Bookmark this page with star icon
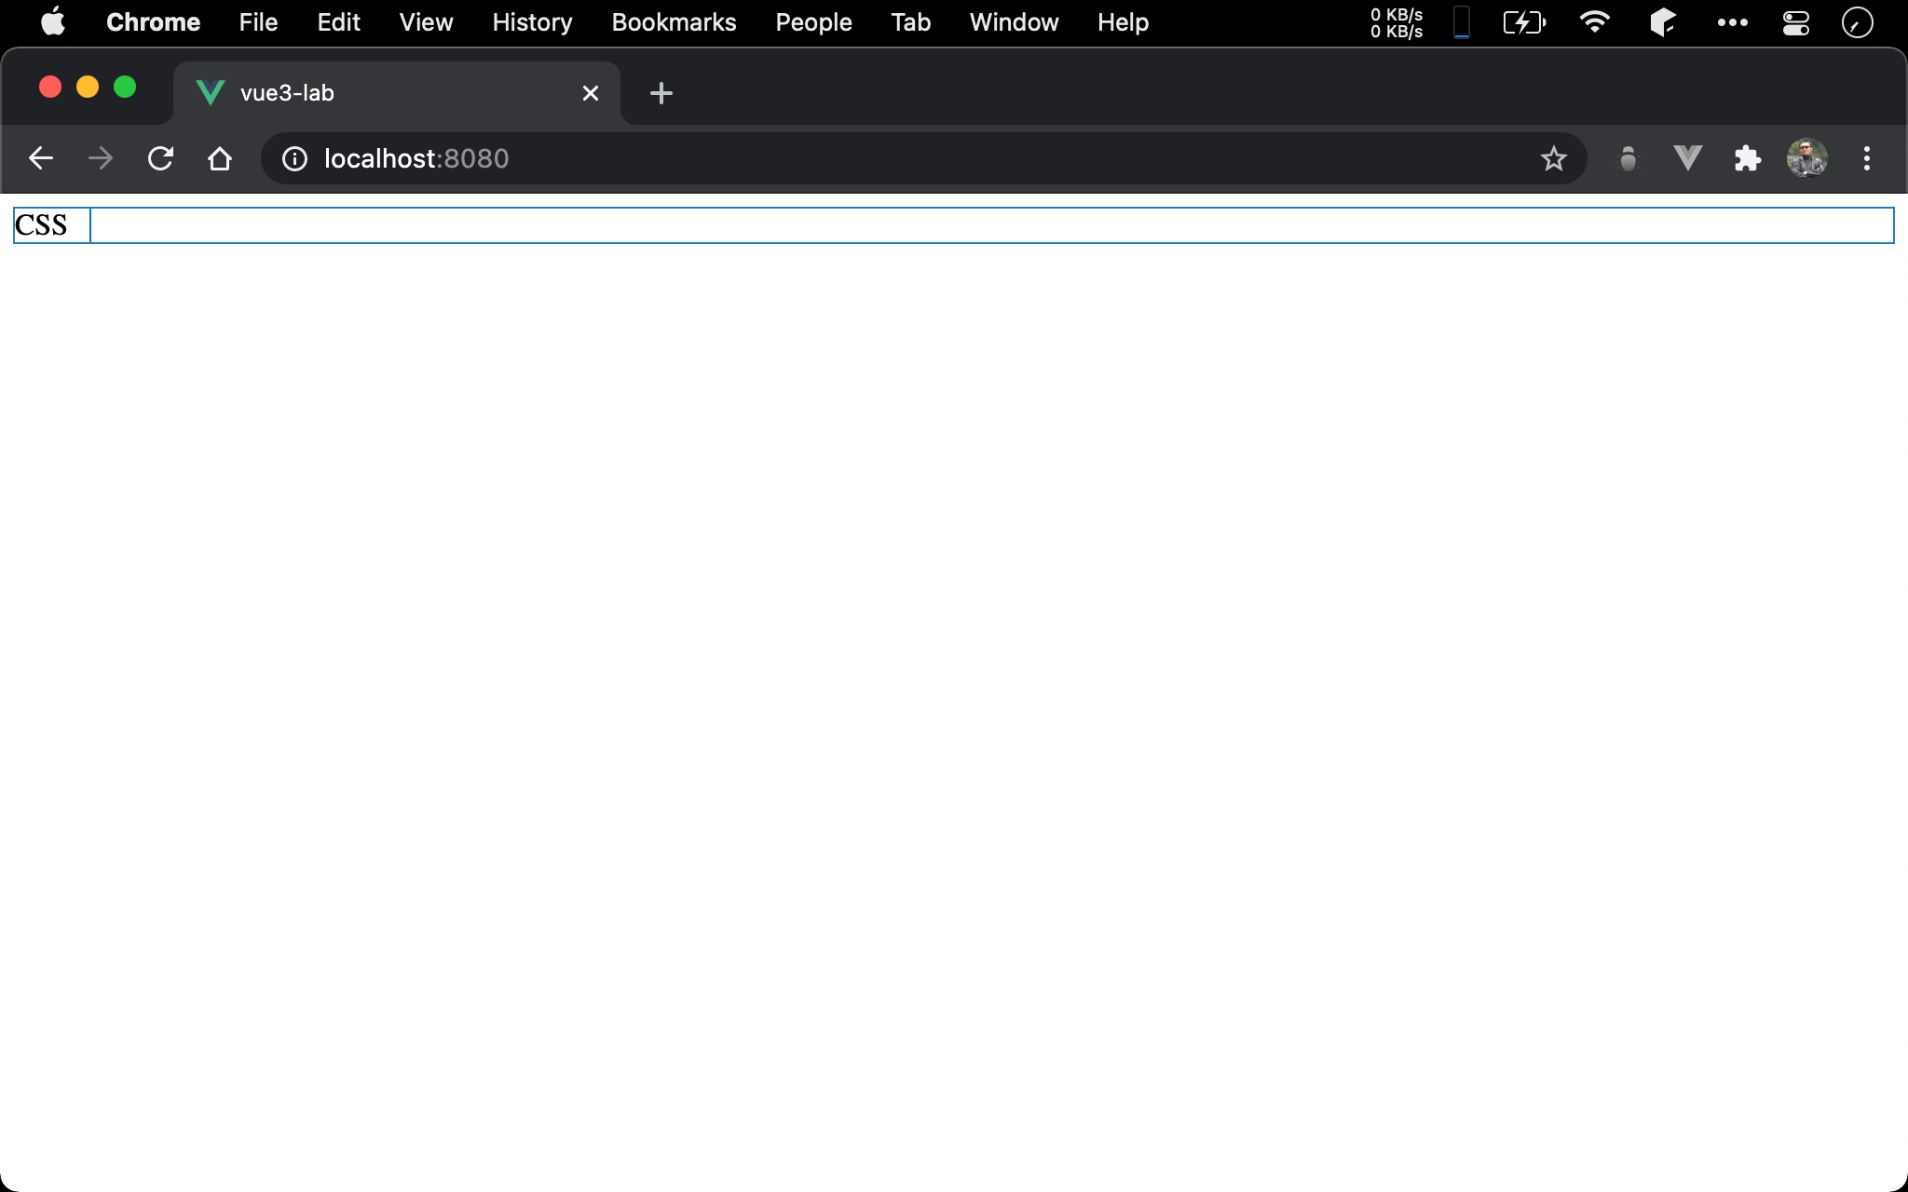 coord(1553,158)
